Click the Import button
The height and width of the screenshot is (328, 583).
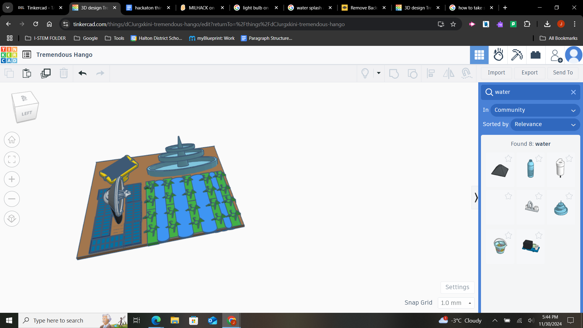496,73
